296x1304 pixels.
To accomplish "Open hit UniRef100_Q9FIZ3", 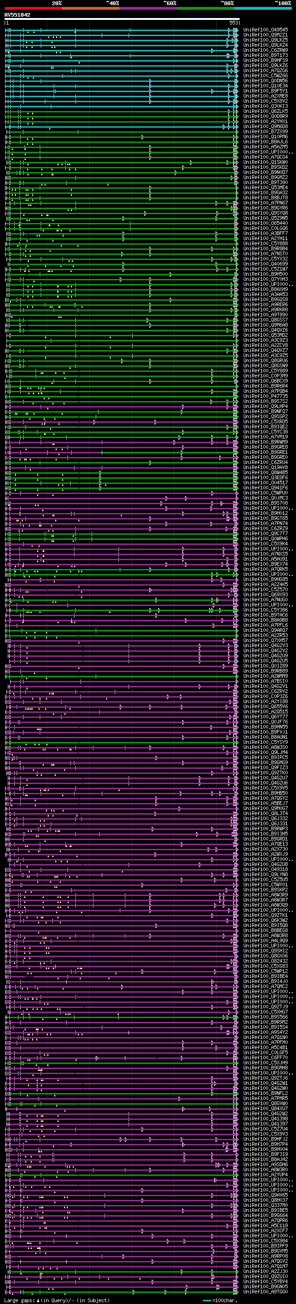I will [x=265, y=767].
